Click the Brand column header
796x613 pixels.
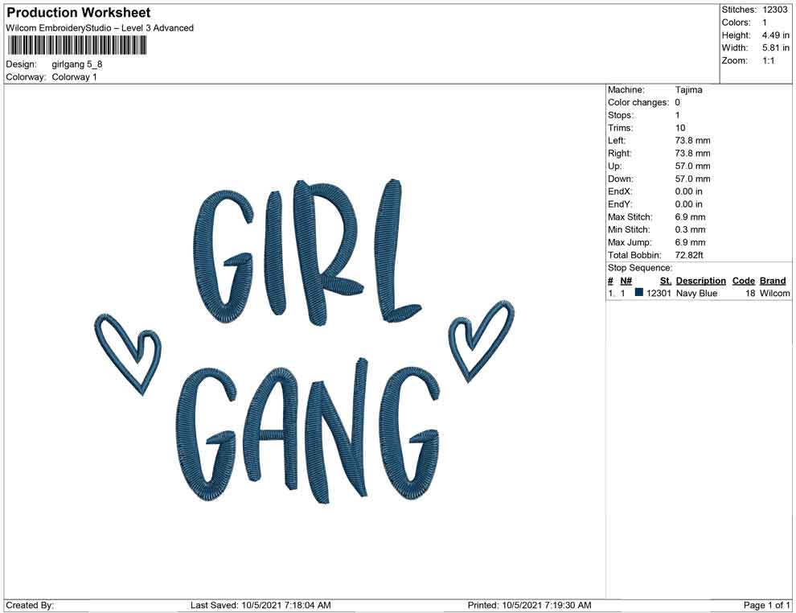(772, 281)
